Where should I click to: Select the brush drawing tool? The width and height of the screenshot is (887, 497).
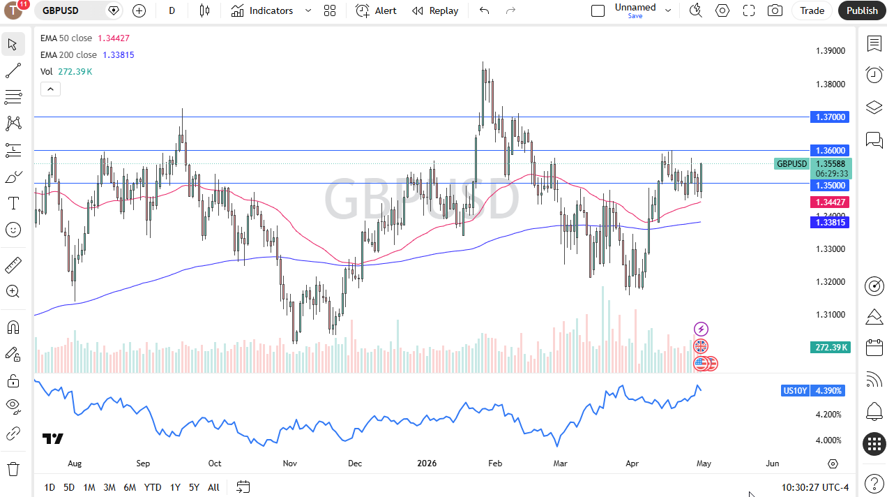coord(13,177)
